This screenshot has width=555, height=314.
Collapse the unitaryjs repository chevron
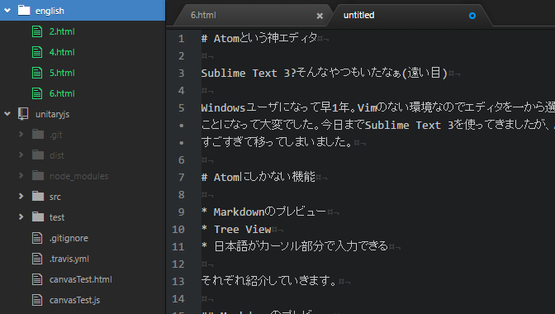coord(7,114)
